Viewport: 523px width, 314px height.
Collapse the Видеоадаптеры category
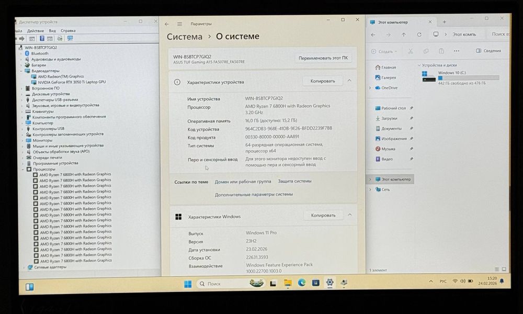[21, 71]
